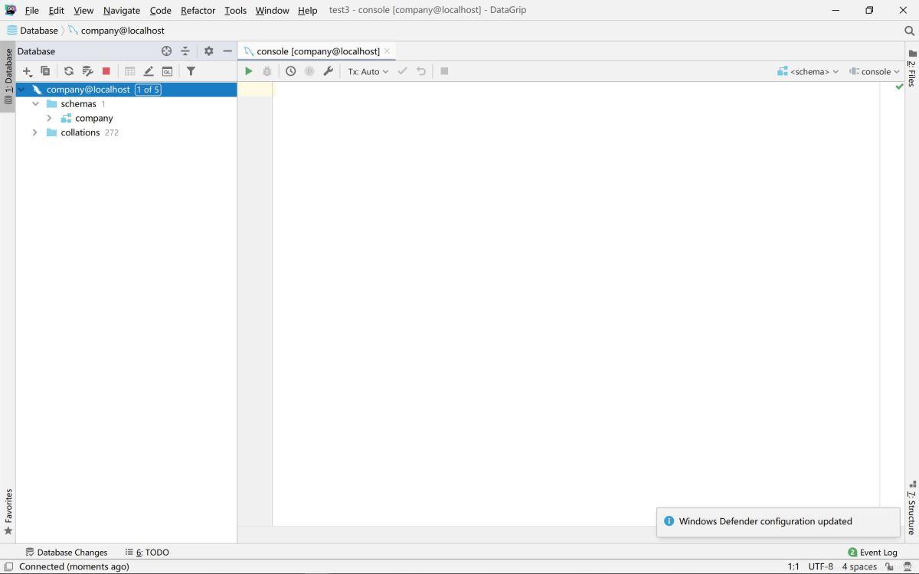This screenshot has height=574, width=919.
Task: Expand the collations folder node
Action: pos(34,132)
